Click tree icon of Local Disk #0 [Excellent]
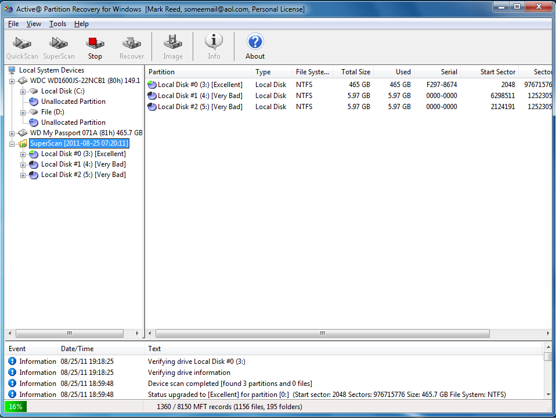Image resolution: width=556 pixels, height=419 pixels. pyautogui.click(x=34, y=154)
